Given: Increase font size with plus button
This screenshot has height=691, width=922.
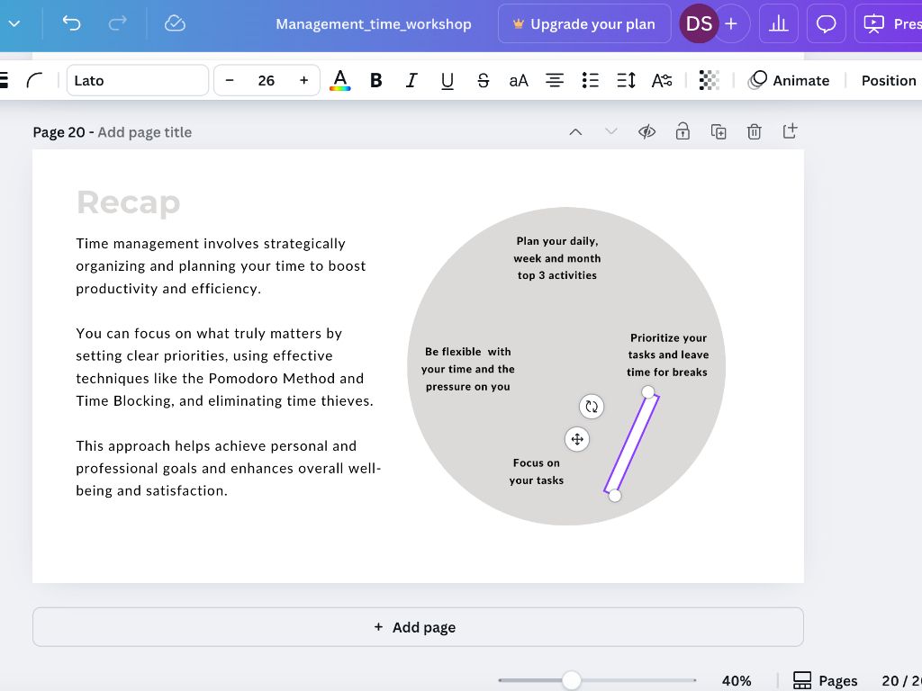Looking at the screenshot, I should coord(304,80).
